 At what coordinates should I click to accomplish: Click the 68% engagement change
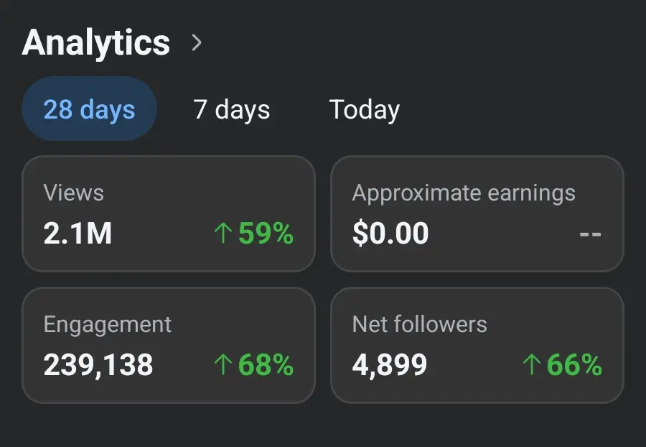pos(266,365)
